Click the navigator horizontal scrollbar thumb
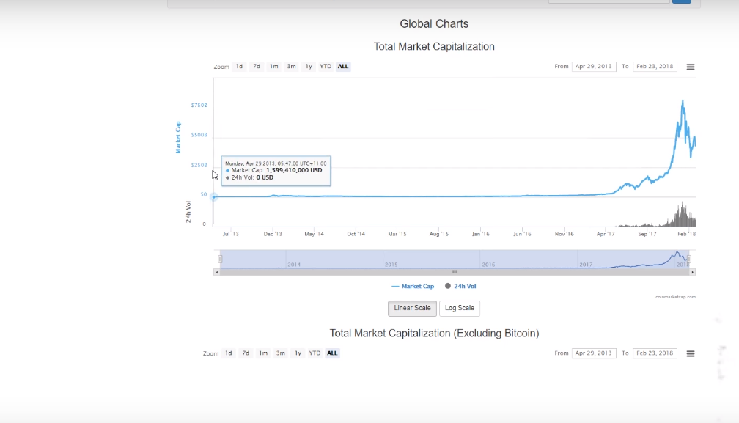Screen dimensions: 739x423 (455, 272)
